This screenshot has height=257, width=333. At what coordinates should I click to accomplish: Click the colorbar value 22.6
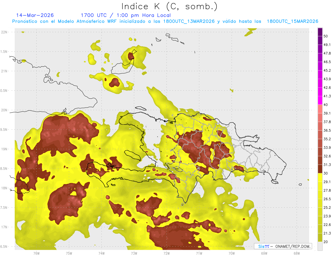pos(327,225)
